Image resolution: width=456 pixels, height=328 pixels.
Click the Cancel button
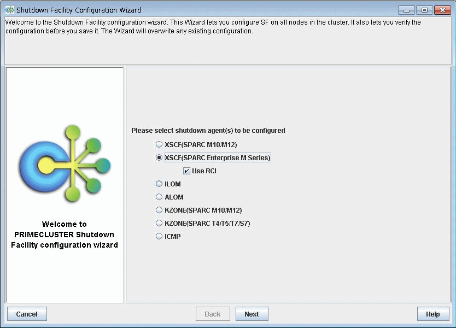pos(27,314)
